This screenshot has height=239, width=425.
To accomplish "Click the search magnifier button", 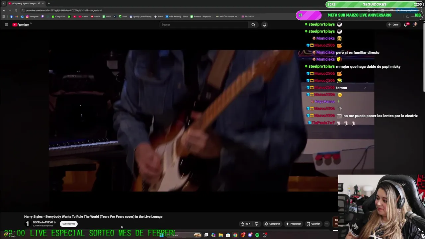I will [x=253, y=25].
